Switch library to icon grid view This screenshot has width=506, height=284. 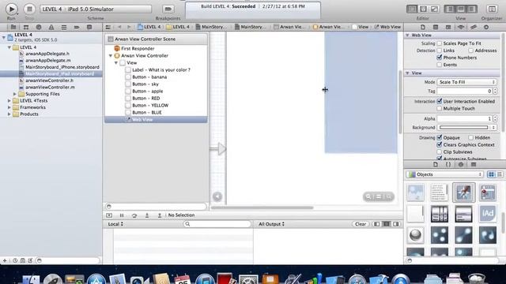(x=491, y=174)
